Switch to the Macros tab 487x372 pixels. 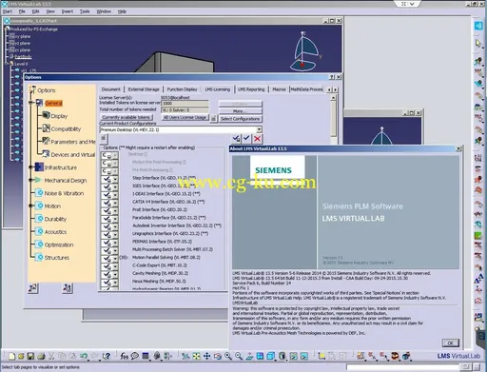click(x=279, y=89)
